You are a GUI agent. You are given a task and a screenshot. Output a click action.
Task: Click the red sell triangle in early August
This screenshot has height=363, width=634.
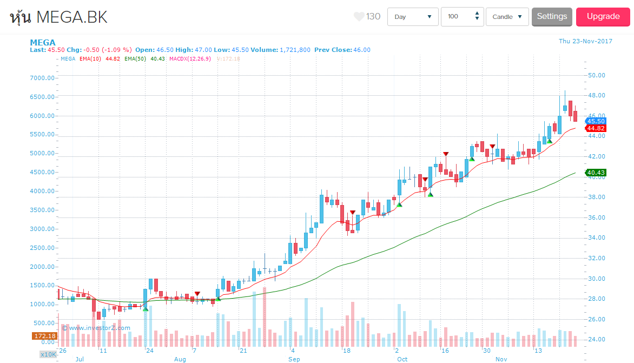point(197,294)
